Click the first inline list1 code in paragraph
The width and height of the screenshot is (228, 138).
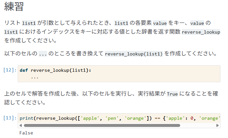pyautogui.click(x=29, y=23)
